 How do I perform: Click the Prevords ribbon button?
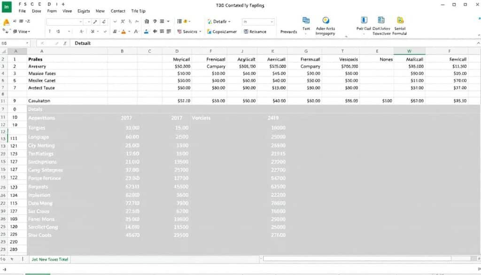point(288,31)
